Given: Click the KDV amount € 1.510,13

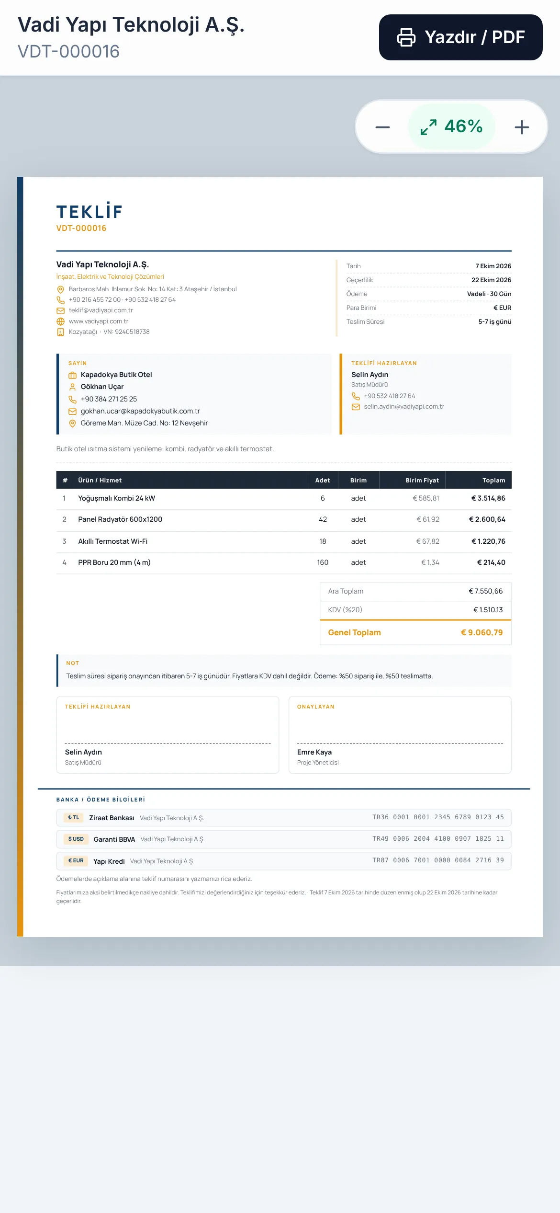Looking at the screenshot, I should tap(488, 610).
